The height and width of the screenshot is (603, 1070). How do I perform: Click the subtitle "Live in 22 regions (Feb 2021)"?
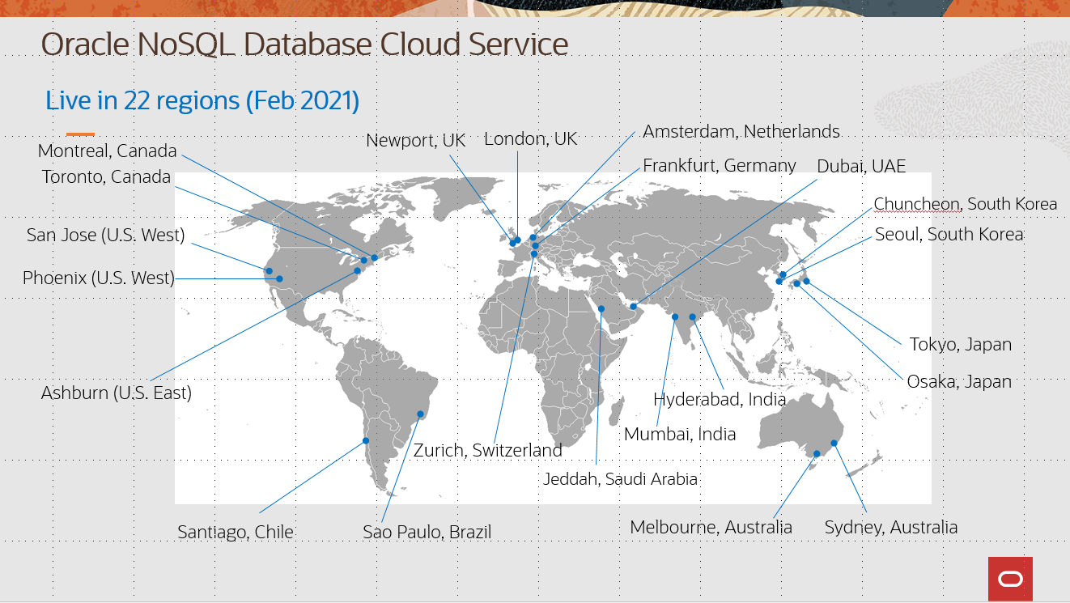pos(202,101)
